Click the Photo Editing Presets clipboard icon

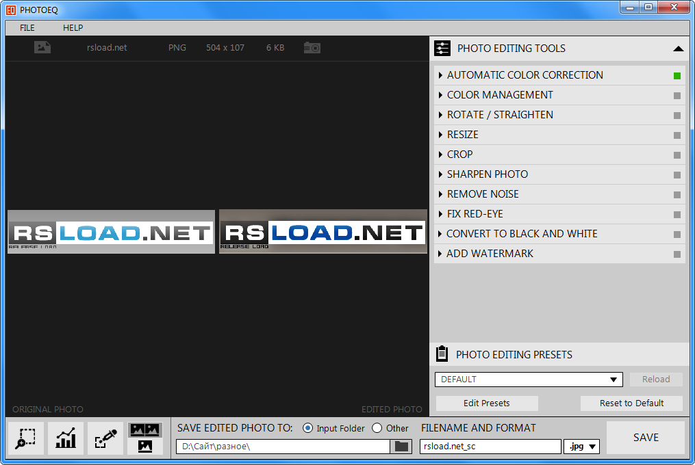442,354
